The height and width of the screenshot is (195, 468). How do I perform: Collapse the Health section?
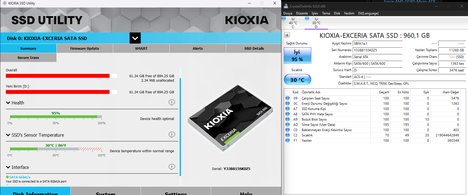click(8, 103)
